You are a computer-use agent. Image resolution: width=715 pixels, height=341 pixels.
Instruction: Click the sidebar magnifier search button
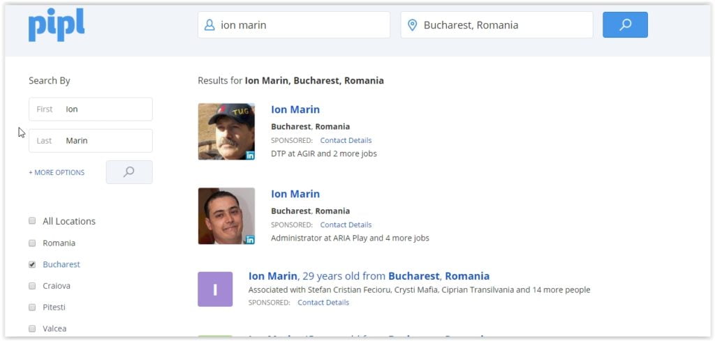coord(129,172)
